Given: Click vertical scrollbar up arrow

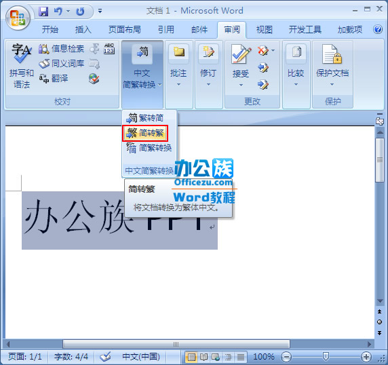Looking at the screenshot, I should pyautogui.click(x=380, y=132).
